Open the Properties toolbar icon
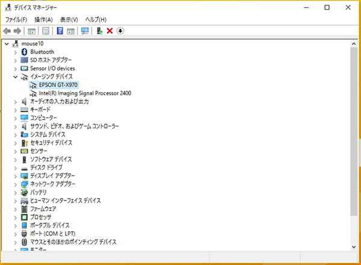This screenshot has height=265, width=361. click(x=46, y=31)
